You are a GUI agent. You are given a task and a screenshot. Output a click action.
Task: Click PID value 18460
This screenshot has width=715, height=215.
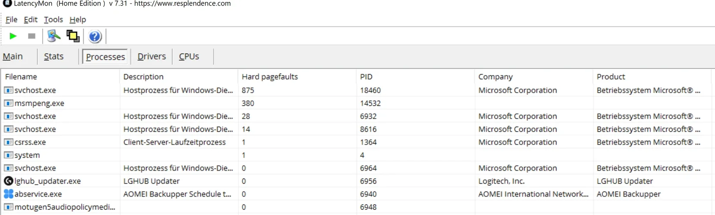point(370,90)
